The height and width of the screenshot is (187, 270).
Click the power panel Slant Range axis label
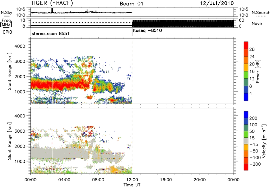point(9,71)
